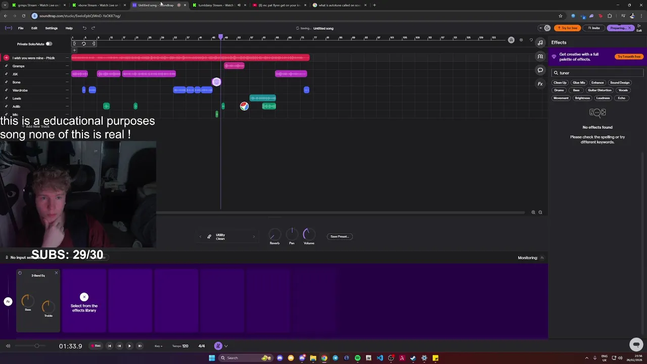The image size is (647, 364).
Task: Click Try for free button
Action: pos(567,28)
